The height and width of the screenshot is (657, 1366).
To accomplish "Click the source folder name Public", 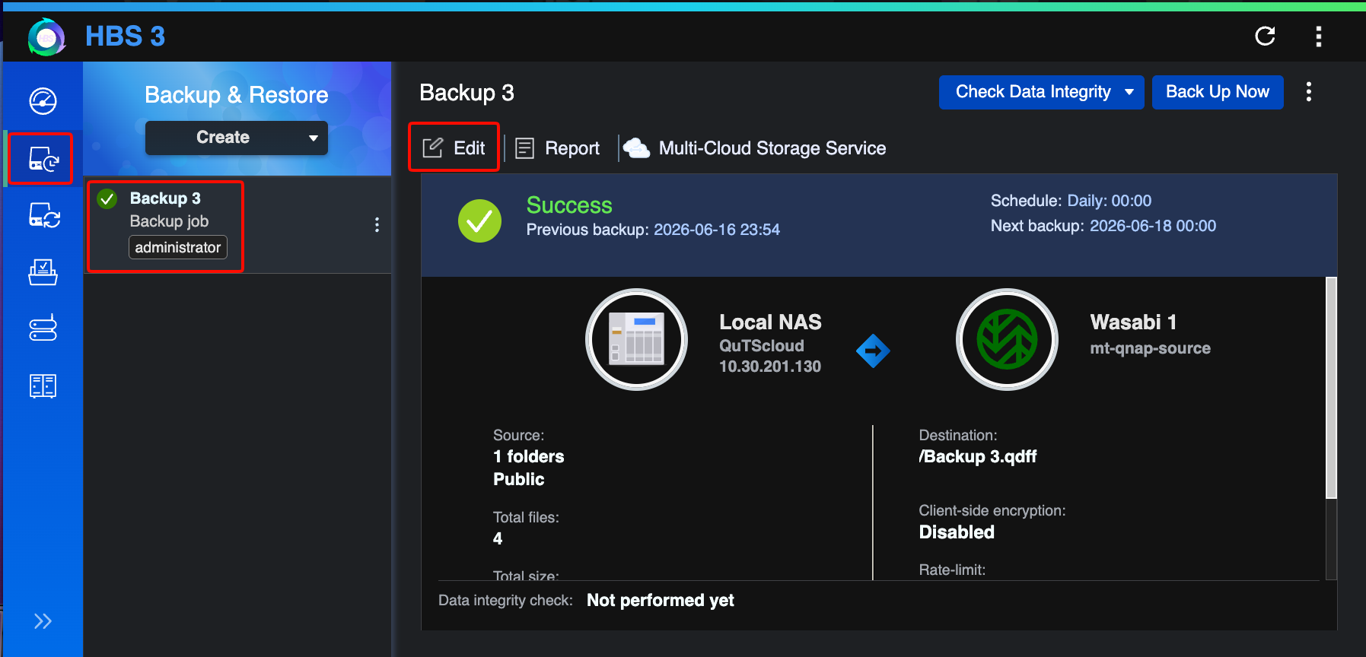I will pos(519,479).
